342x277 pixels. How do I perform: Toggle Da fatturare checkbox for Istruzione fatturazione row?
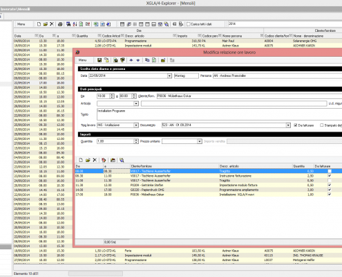pyautogui.click(x=330, y=176)
